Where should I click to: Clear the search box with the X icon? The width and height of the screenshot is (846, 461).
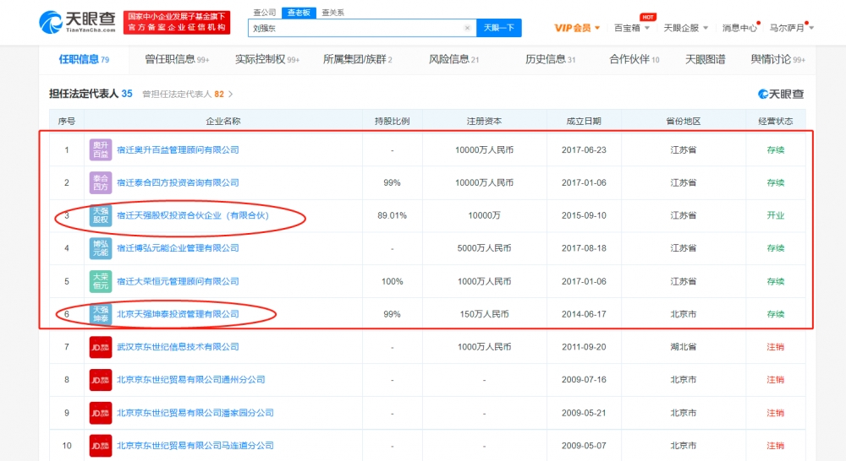[x=467, y=28]
